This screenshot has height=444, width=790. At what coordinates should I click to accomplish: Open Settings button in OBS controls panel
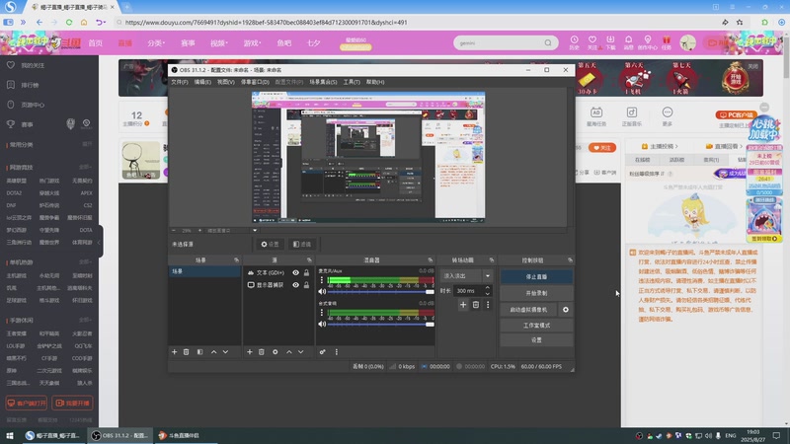point(536,340)
